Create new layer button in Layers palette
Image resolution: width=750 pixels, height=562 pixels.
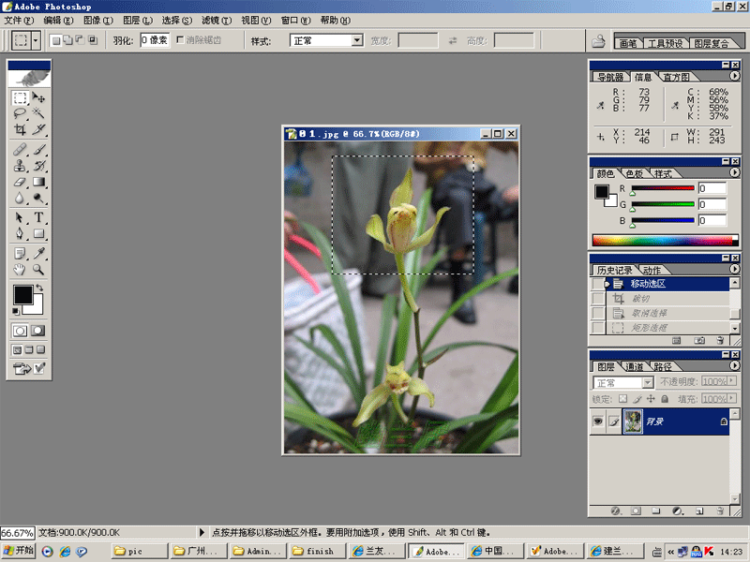pyautogui.click(x=699, y=510)
